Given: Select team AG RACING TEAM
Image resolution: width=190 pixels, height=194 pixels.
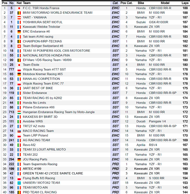Looking at the screenshot, I should (x=36, y=140).
